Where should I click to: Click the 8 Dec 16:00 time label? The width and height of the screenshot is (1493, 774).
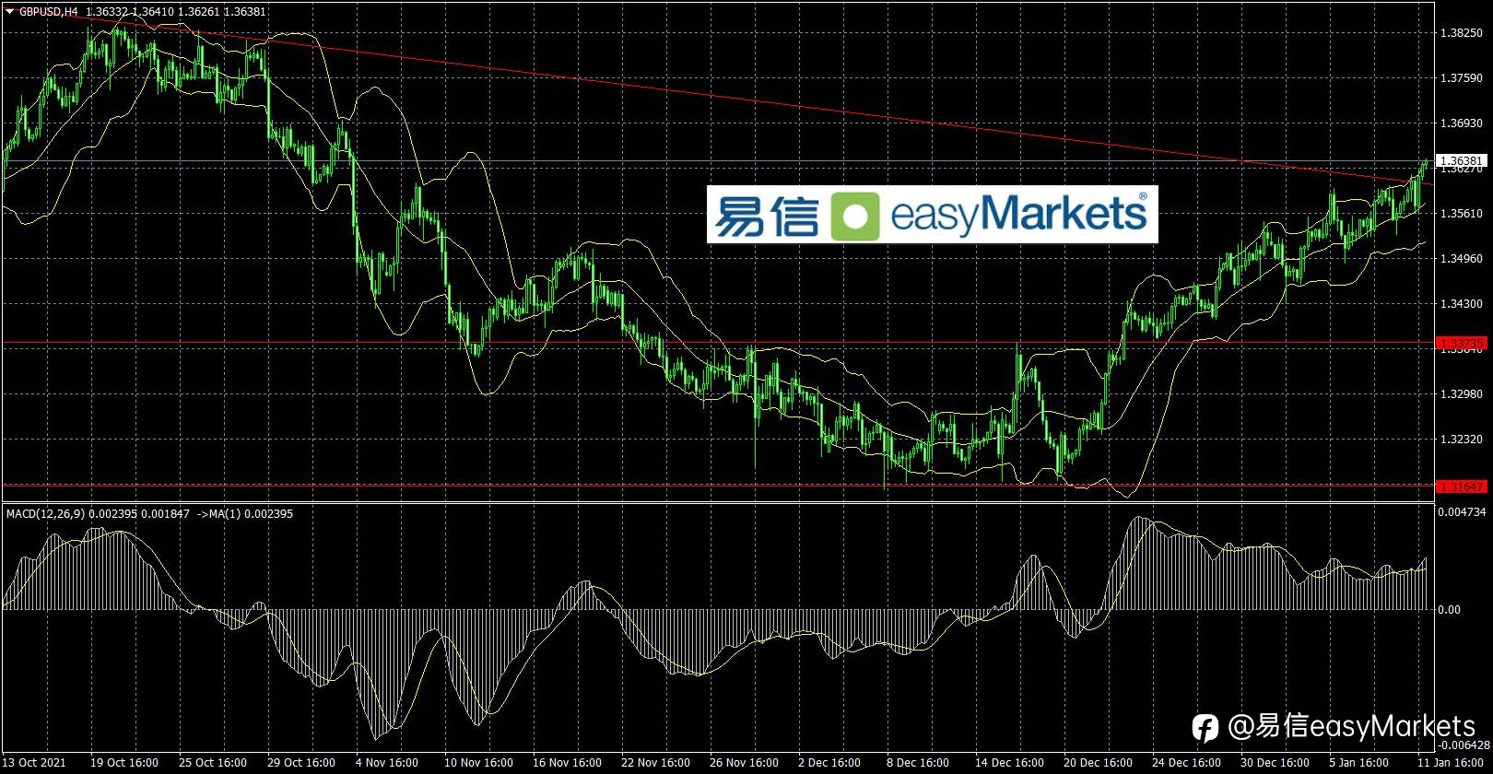918,762
